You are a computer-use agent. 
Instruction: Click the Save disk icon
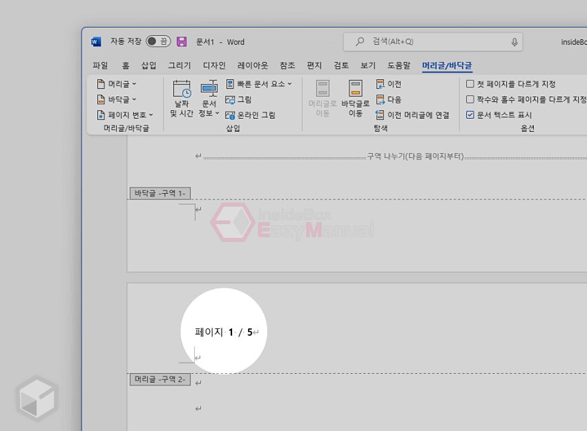point(182,41)
